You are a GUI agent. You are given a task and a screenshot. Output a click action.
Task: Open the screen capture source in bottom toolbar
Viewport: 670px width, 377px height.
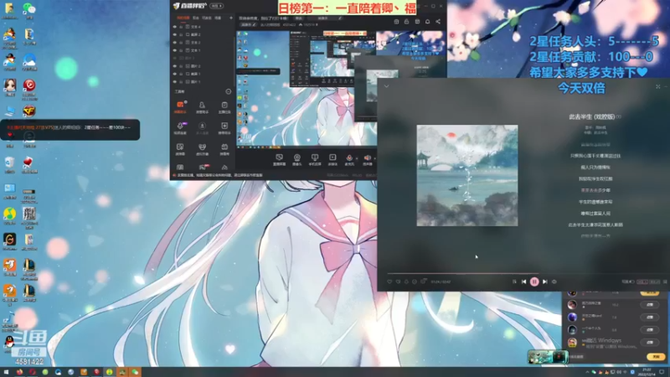[x=279, y=159]
